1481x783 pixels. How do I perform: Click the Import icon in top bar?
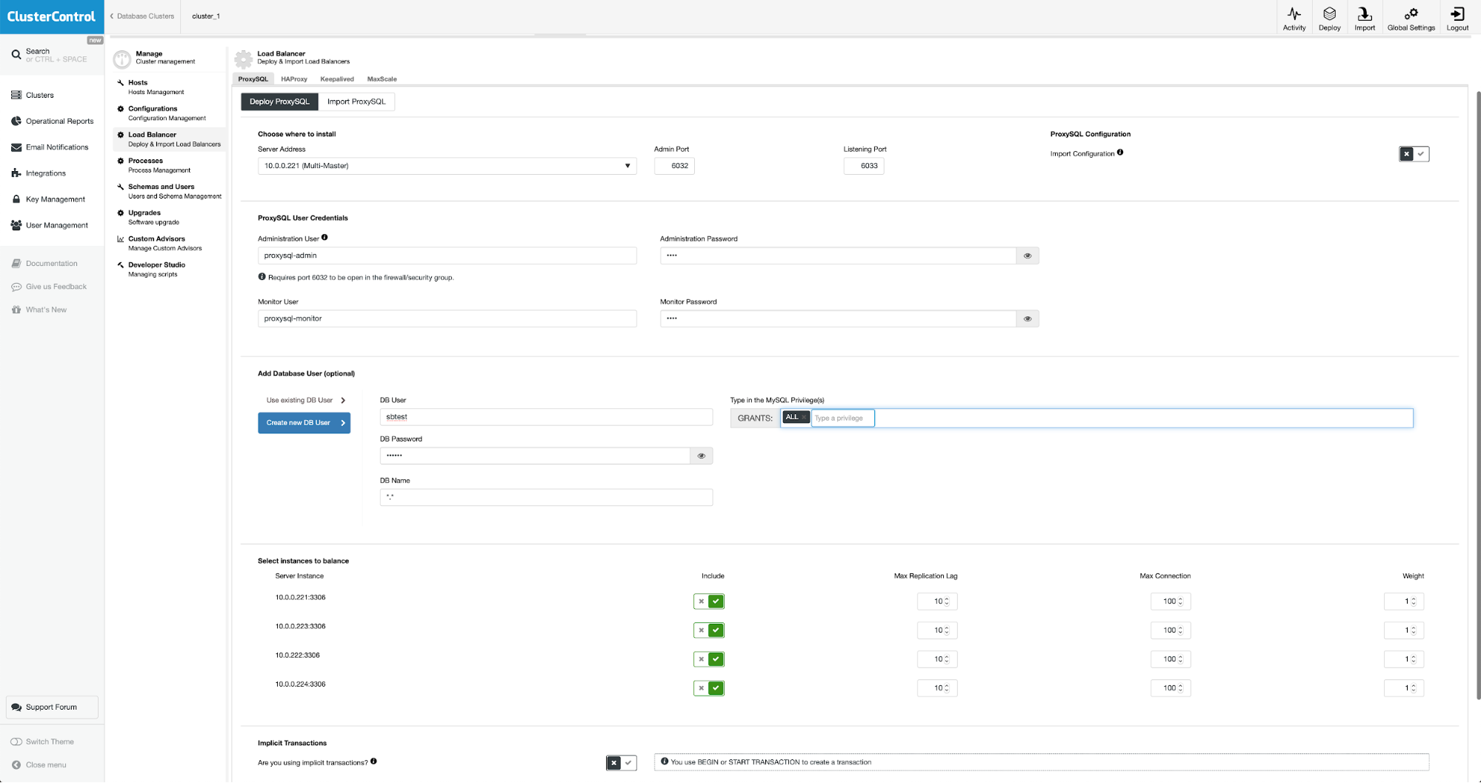click(1365, 14)
